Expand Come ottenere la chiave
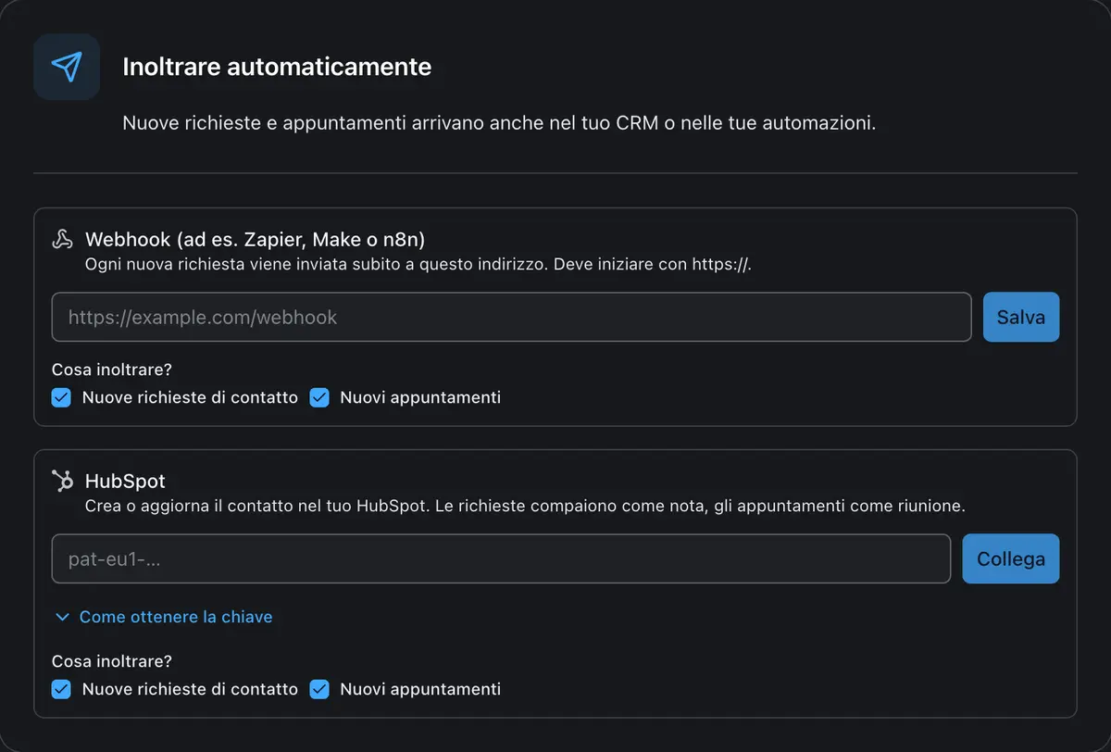Image resolution: width=1111 pixels, height=752 pixels. coord(163,617)
